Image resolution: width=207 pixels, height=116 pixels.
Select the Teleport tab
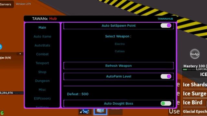click(x=42, y=63)
